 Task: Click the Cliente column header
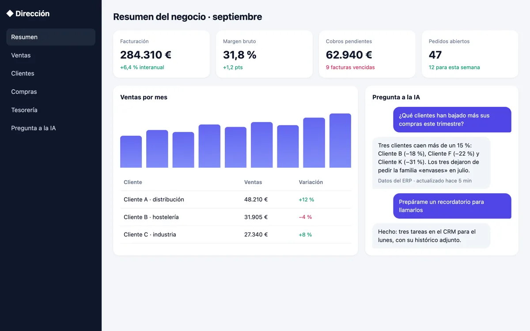click(133, 182)
